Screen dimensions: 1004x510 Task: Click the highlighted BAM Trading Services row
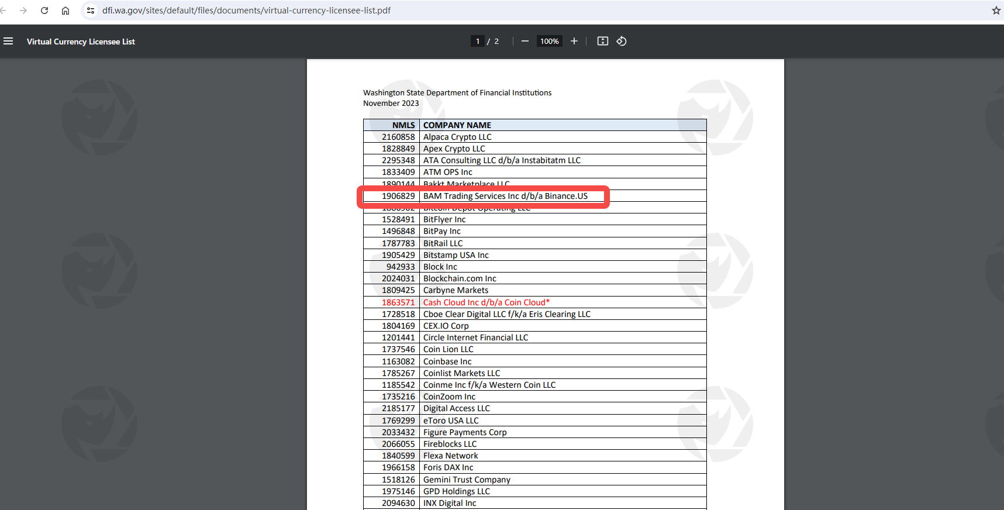[x=505, y=196]
